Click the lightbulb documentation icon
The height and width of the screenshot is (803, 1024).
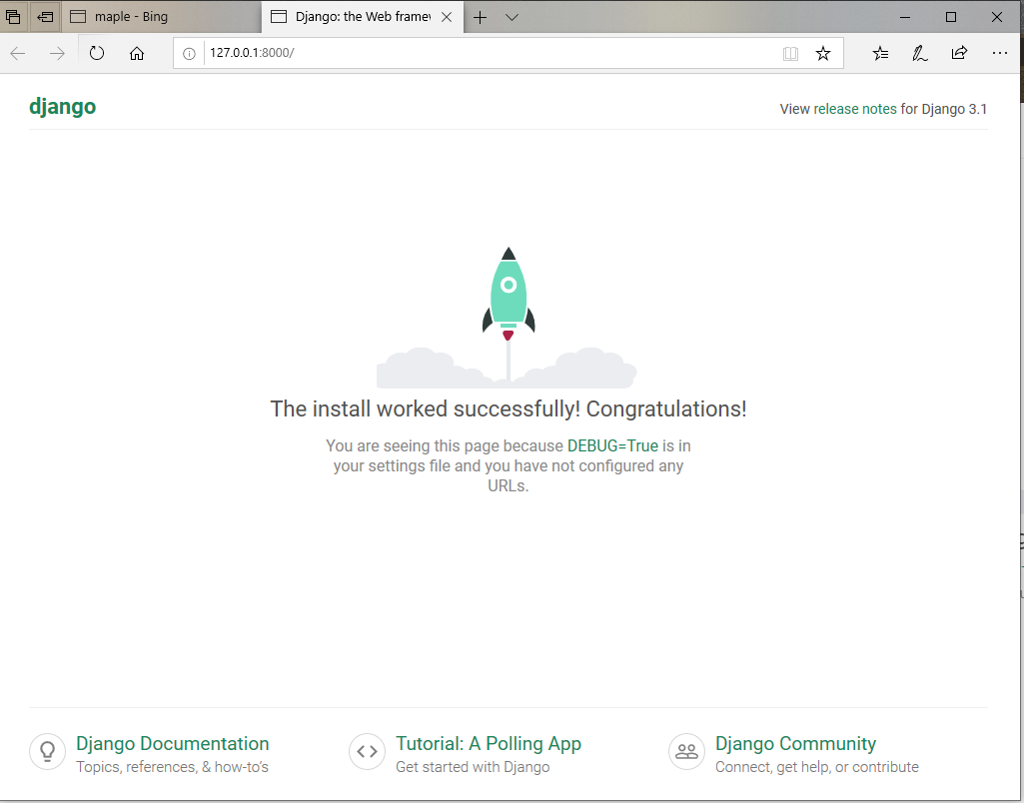coord(47,751)
